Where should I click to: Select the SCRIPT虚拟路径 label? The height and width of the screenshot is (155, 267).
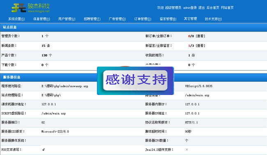pos(14,113)
